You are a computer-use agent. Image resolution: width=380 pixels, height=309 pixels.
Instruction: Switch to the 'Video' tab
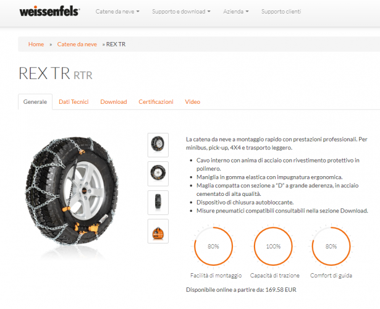pos(192,102)
